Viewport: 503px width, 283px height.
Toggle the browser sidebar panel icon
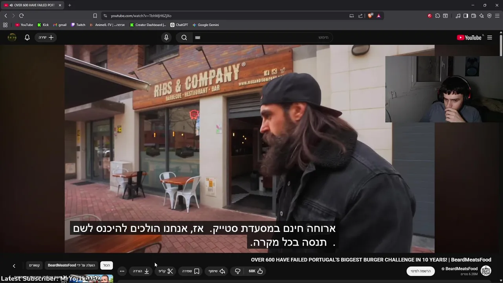[x=466, y=16]
